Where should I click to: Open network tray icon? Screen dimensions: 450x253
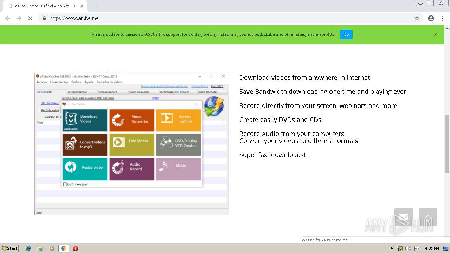point(400,248)
